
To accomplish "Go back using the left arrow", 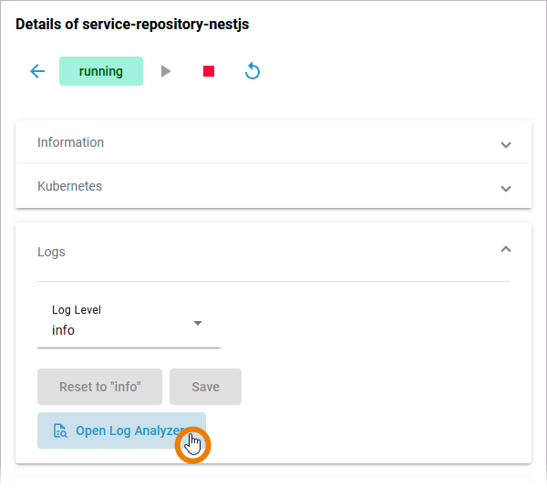I will [x=37, y=71].
